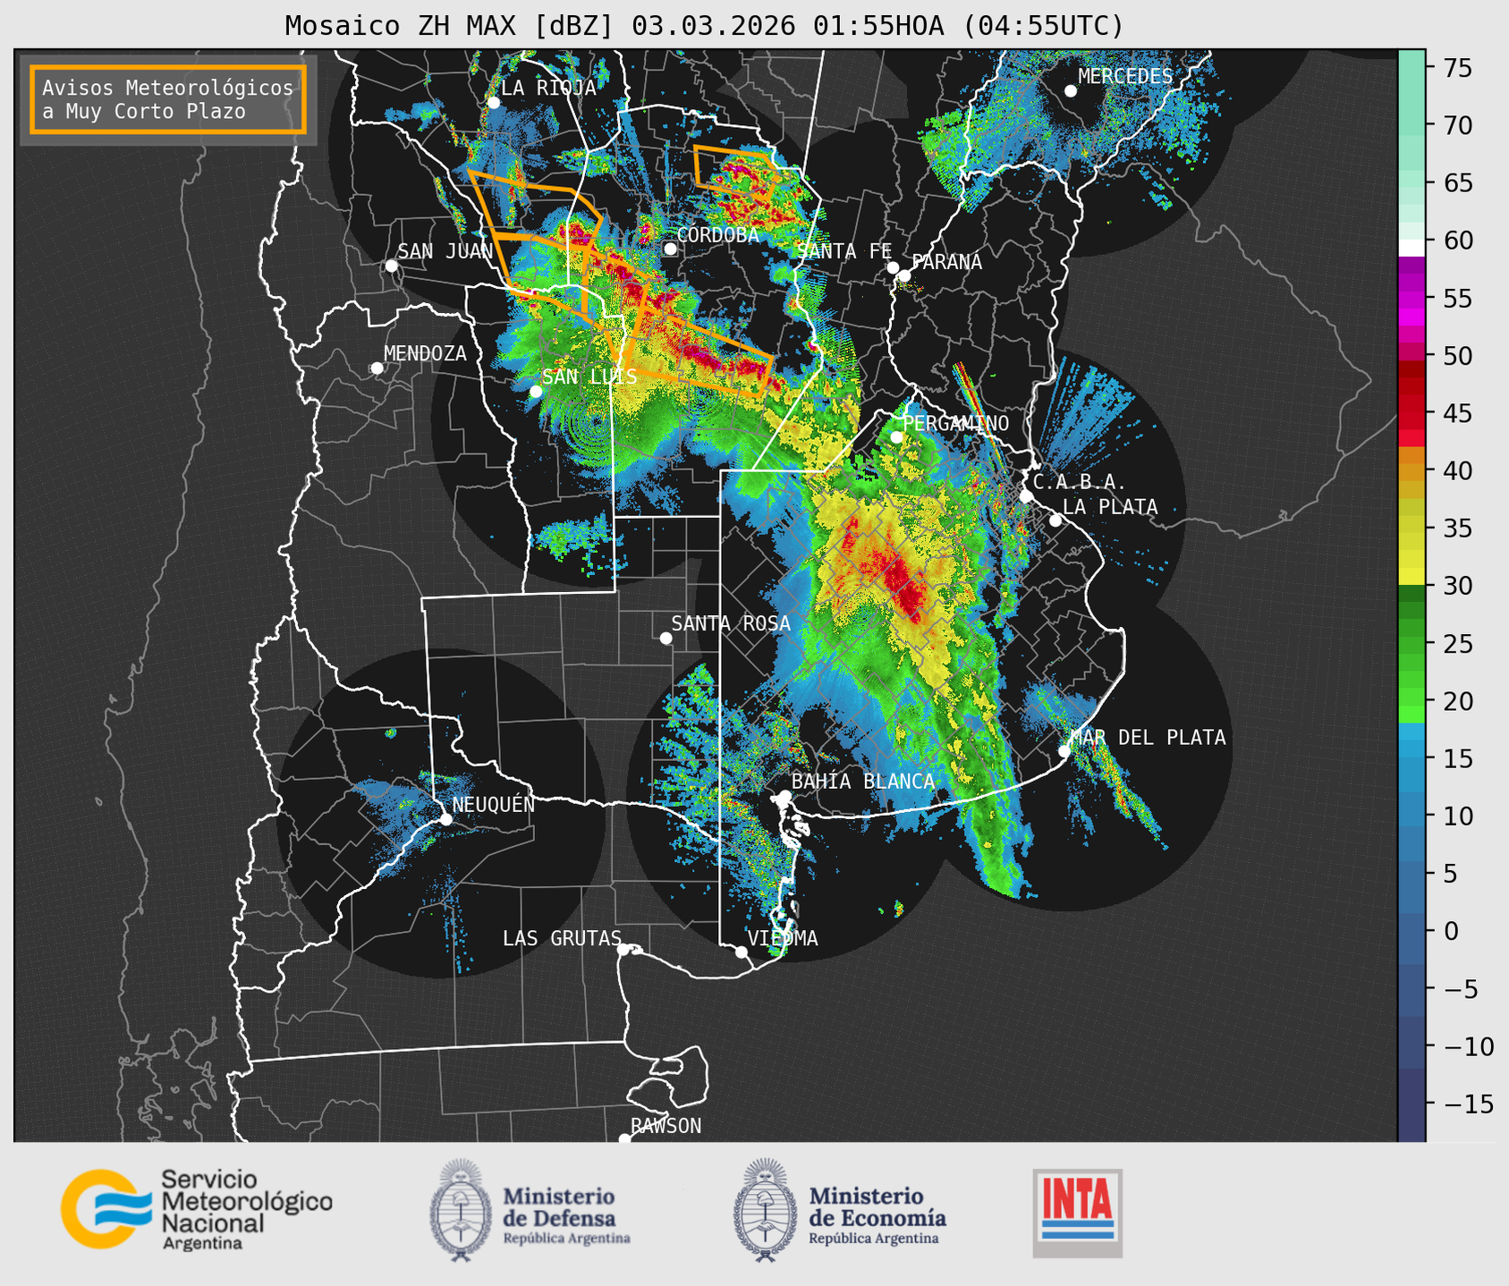Click the Ministerio de Defensa coat of arms
The image size is (1509, 1286).
pyautogui.click(x=462, y=1210)
